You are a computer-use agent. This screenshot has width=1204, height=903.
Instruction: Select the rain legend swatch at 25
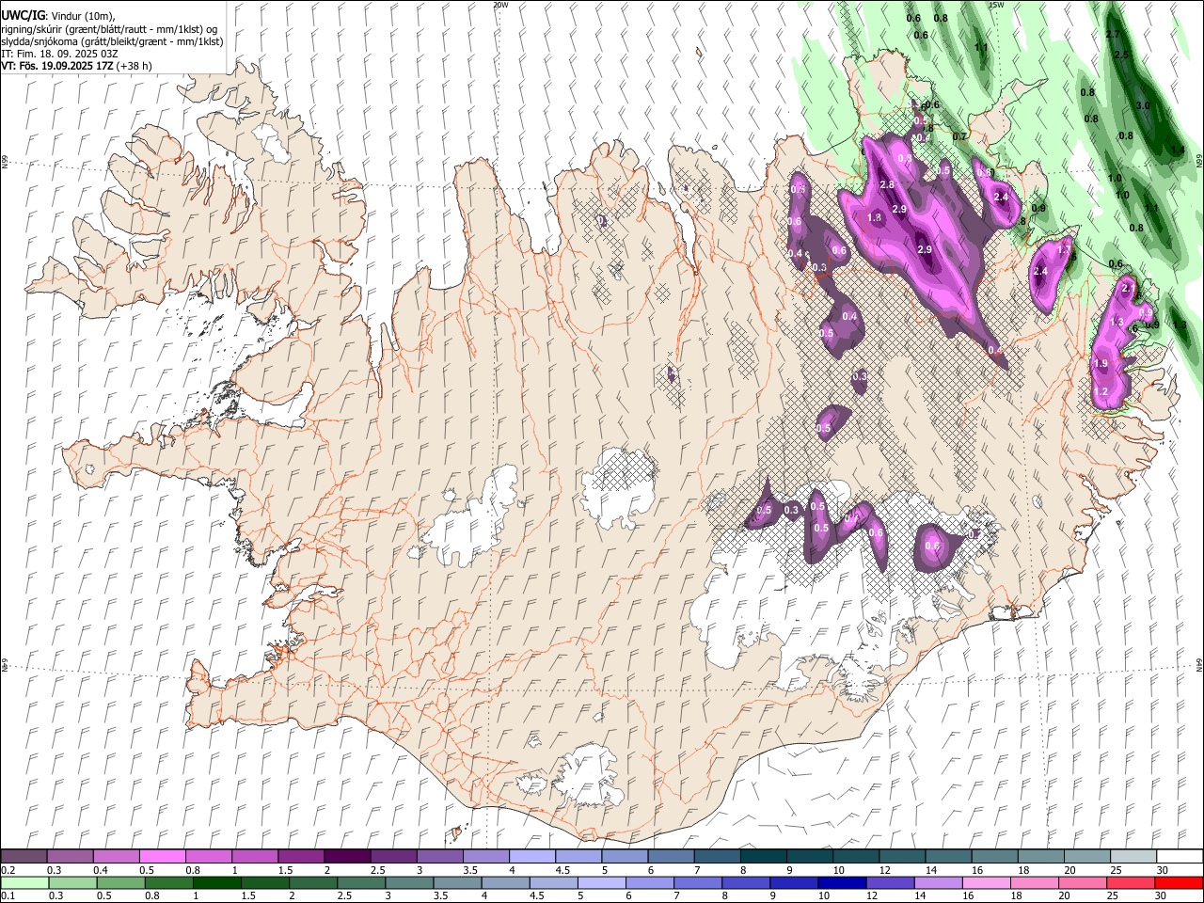(x=1130, y=882)
